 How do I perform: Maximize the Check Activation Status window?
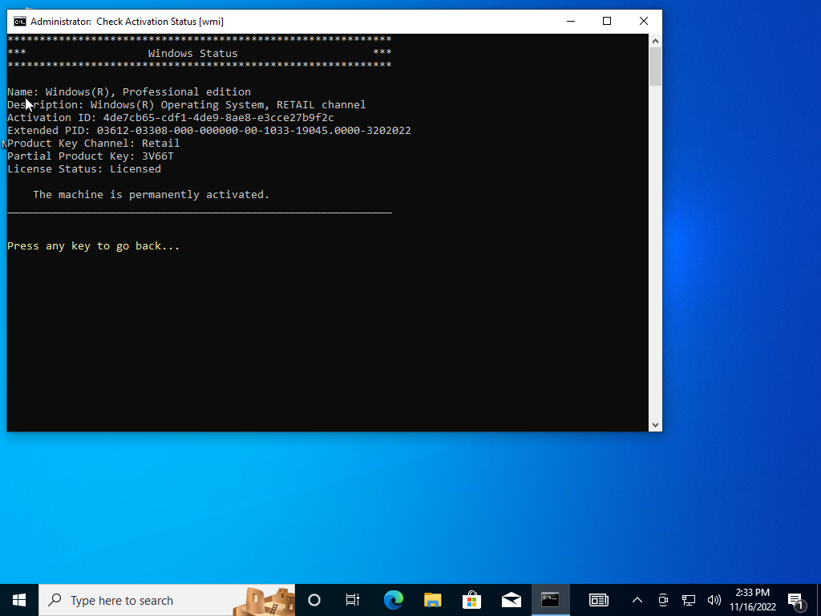(x=607, y=22)
